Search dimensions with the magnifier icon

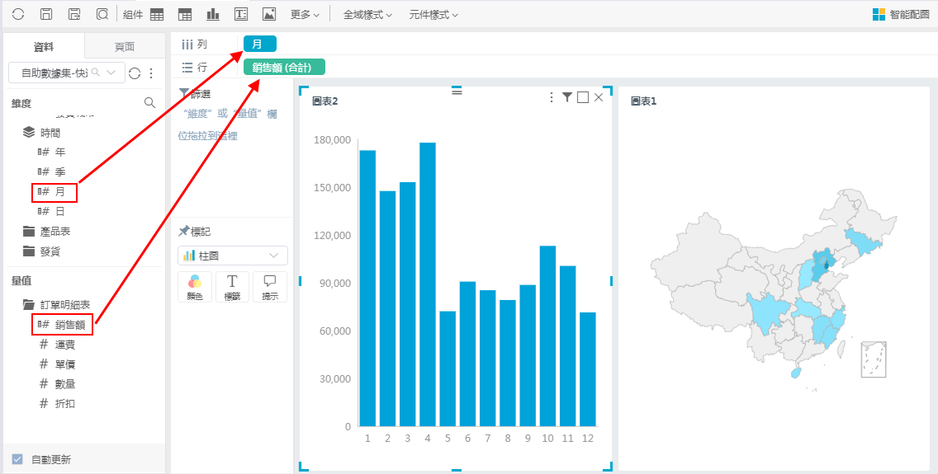point(149,103)
